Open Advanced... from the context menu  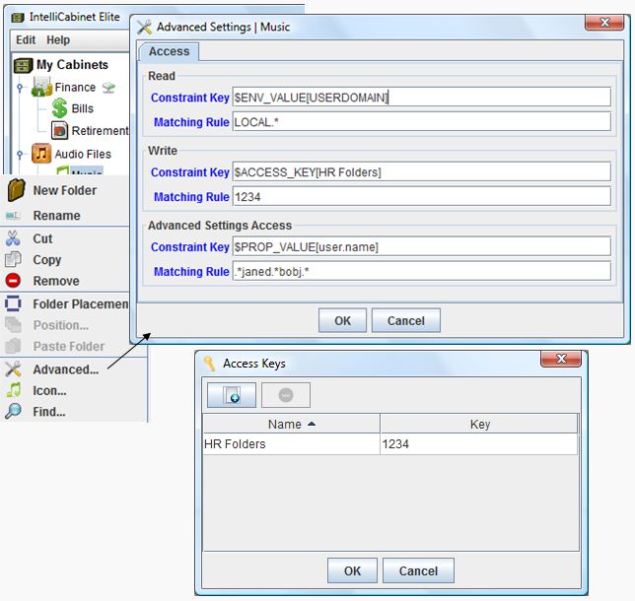65,369
